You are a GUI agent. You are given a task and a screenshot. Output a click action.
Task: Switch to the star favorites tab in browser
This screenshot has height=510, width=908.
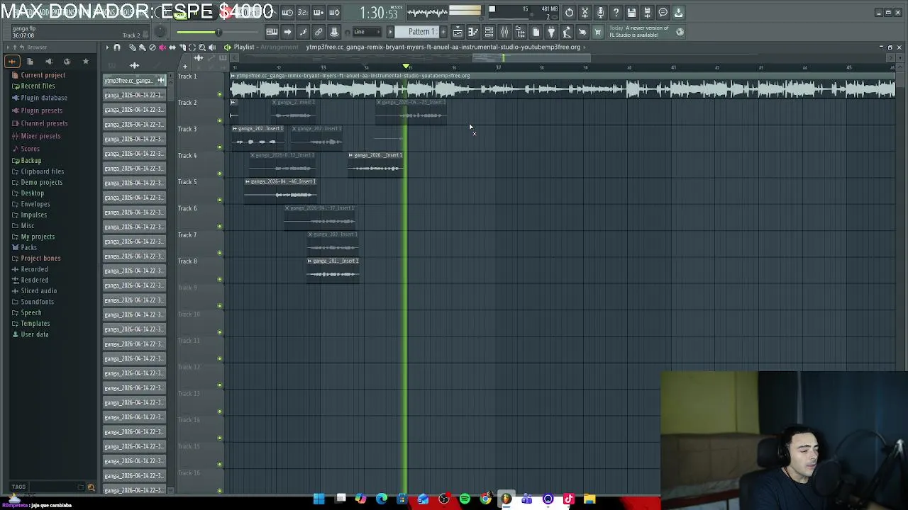(x=86, y=61)
